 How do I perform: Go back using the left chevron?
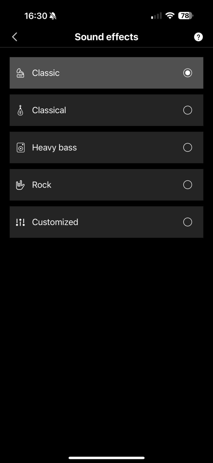[15, 37]
